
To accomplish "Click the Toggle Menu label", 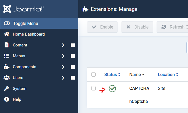I will [x=25, y=23].
